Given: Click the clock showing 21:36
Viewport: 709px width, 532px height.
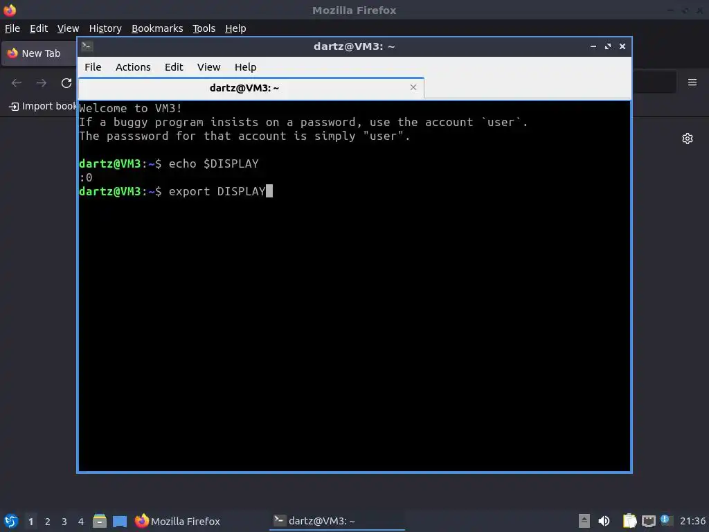Looking at the screenshot, I should click(x=692, y=521).
